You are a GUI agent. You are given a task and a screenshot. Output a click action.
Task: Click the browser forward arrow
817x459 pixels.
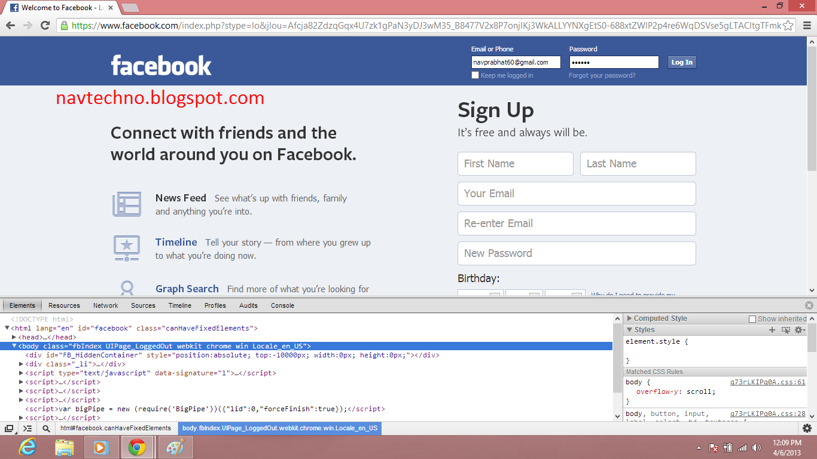(28, 25)
